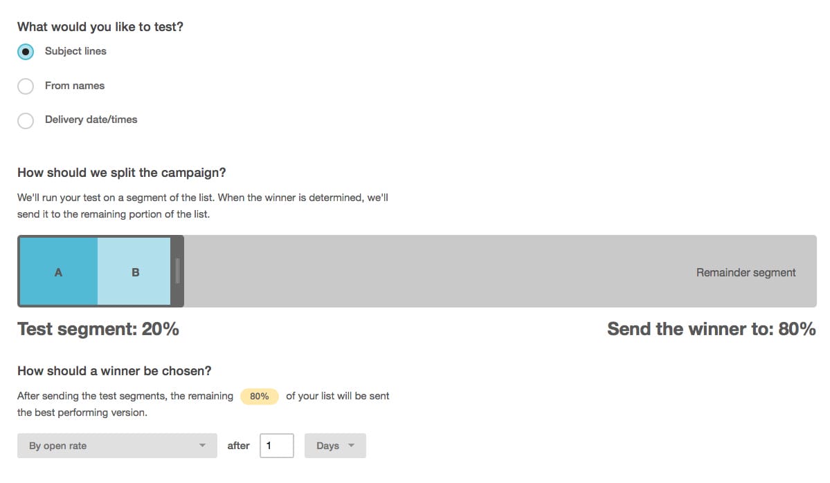
Task: Click the arrow on the "By open rate" selector
Action: [x=203, y=445]
